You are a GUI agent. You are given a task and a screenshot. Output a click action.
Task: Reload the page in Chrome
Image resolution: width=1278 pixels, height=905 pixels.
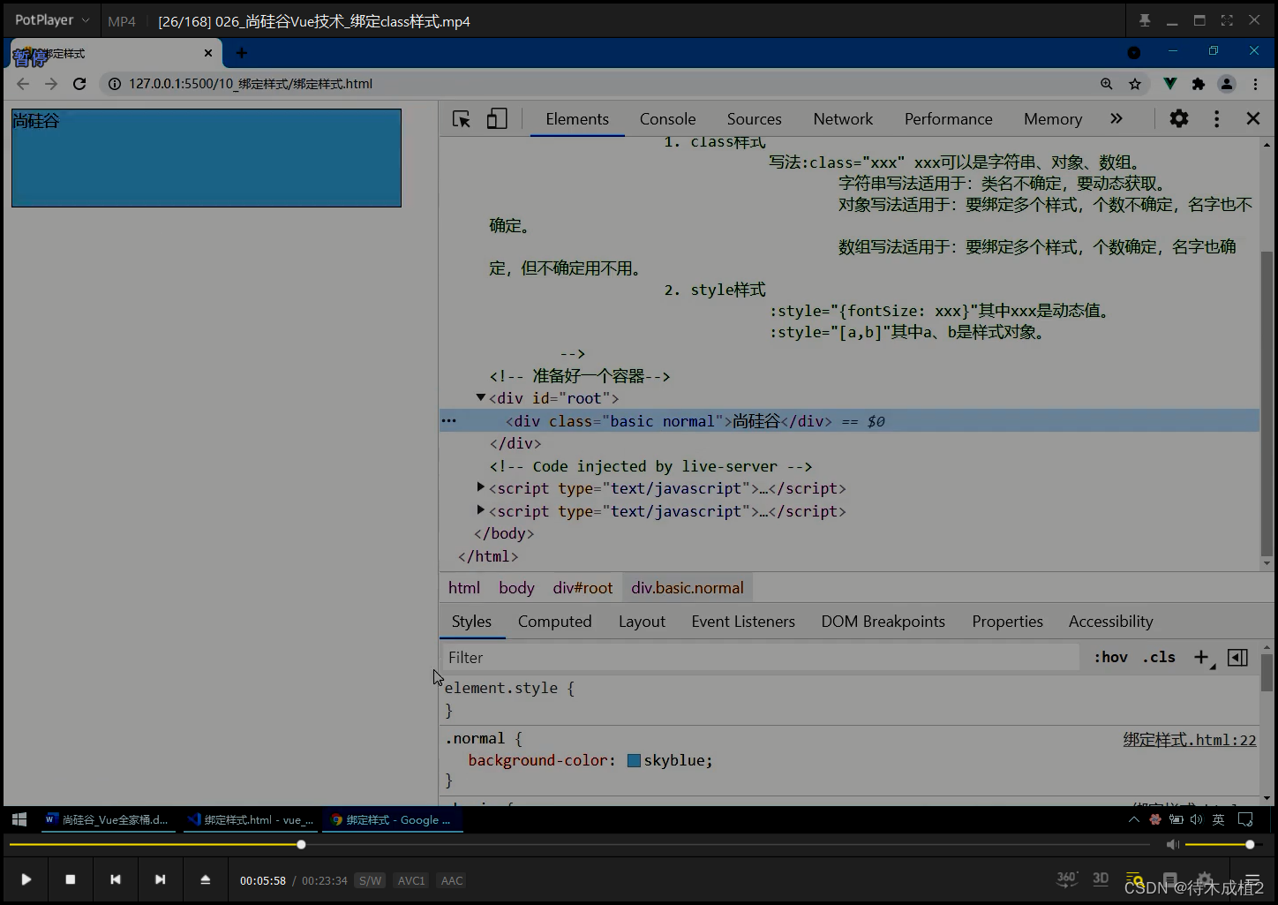click(79, 84)
